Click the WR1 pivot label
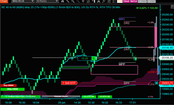 [x=122, y=19]
